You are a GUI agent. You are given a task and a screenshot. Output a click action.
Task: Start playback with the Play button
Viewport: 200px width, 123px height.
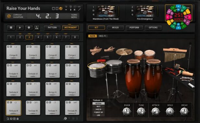(20, 28)
